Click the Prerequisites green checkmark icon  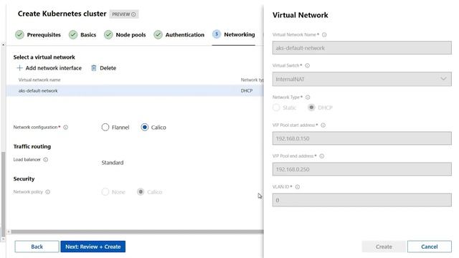[x=19, y=34]
